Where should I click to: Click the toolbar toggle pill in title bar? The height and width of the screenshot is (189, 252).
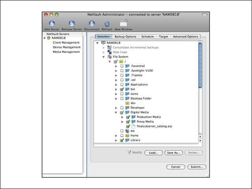[205, 15]
